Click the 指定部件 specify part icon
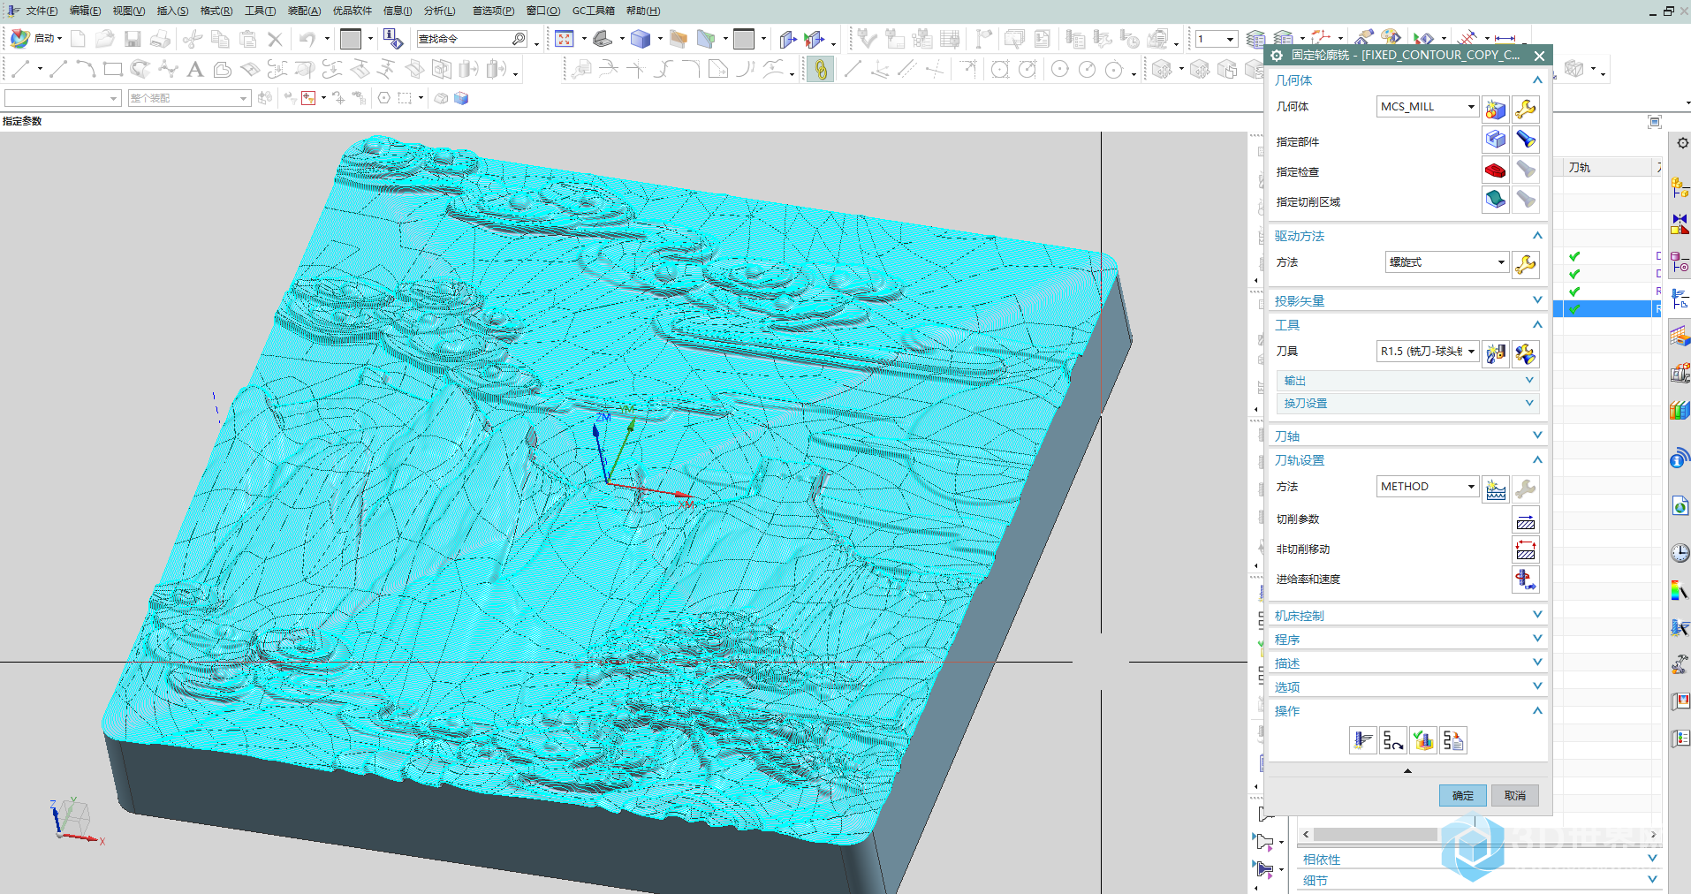Screen dimensions: 1691x894 [1495, 140]
